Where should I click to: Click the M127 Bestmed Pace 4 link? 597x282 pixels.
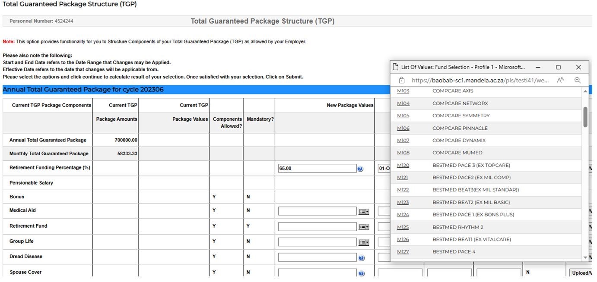tap(403, 252)
